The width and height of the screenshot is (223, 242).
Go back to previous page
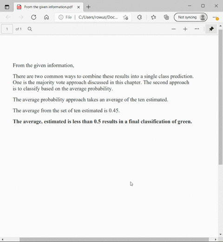coord(8,17)
